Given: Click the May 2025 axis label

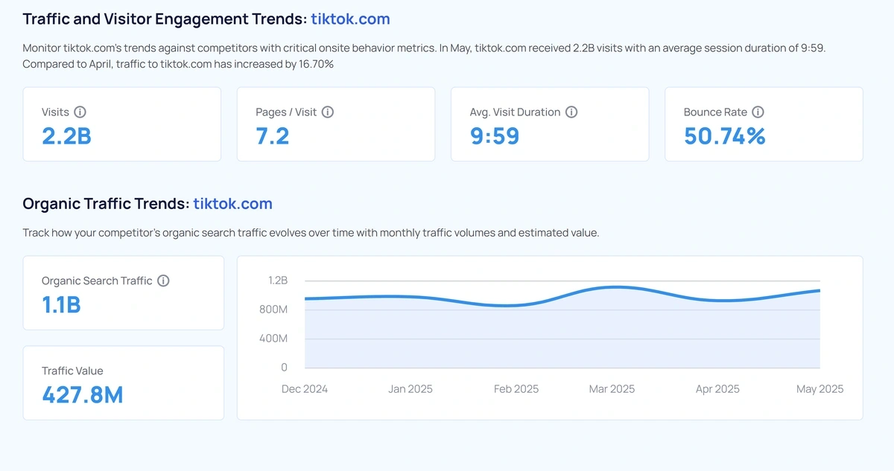Looking at the screenshot, I should tap(820, 389).
